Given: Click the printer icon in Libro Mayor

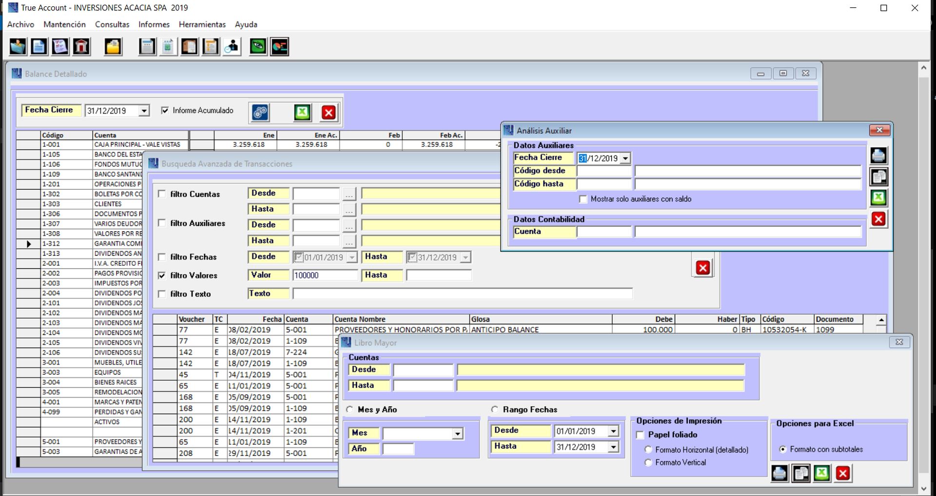Looking at the screenshot, I should pyautogui.click(x=780, y=473).
